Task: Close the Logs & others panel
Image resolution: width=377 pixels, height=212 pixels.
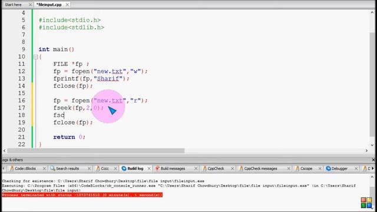Action: (373, 160)
